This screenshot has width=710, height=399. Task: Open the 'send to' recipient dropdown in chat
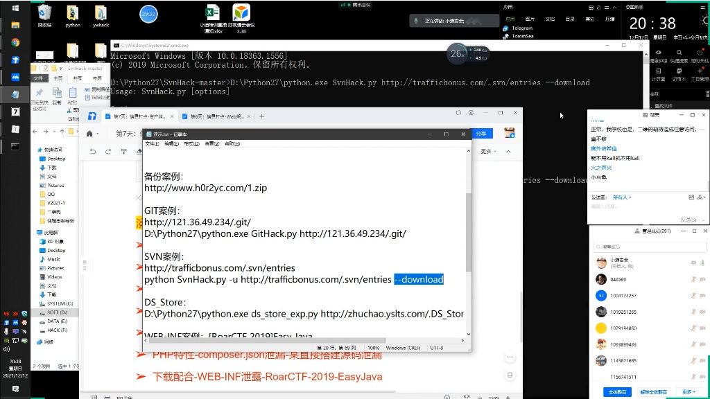(x=622, y=197)
